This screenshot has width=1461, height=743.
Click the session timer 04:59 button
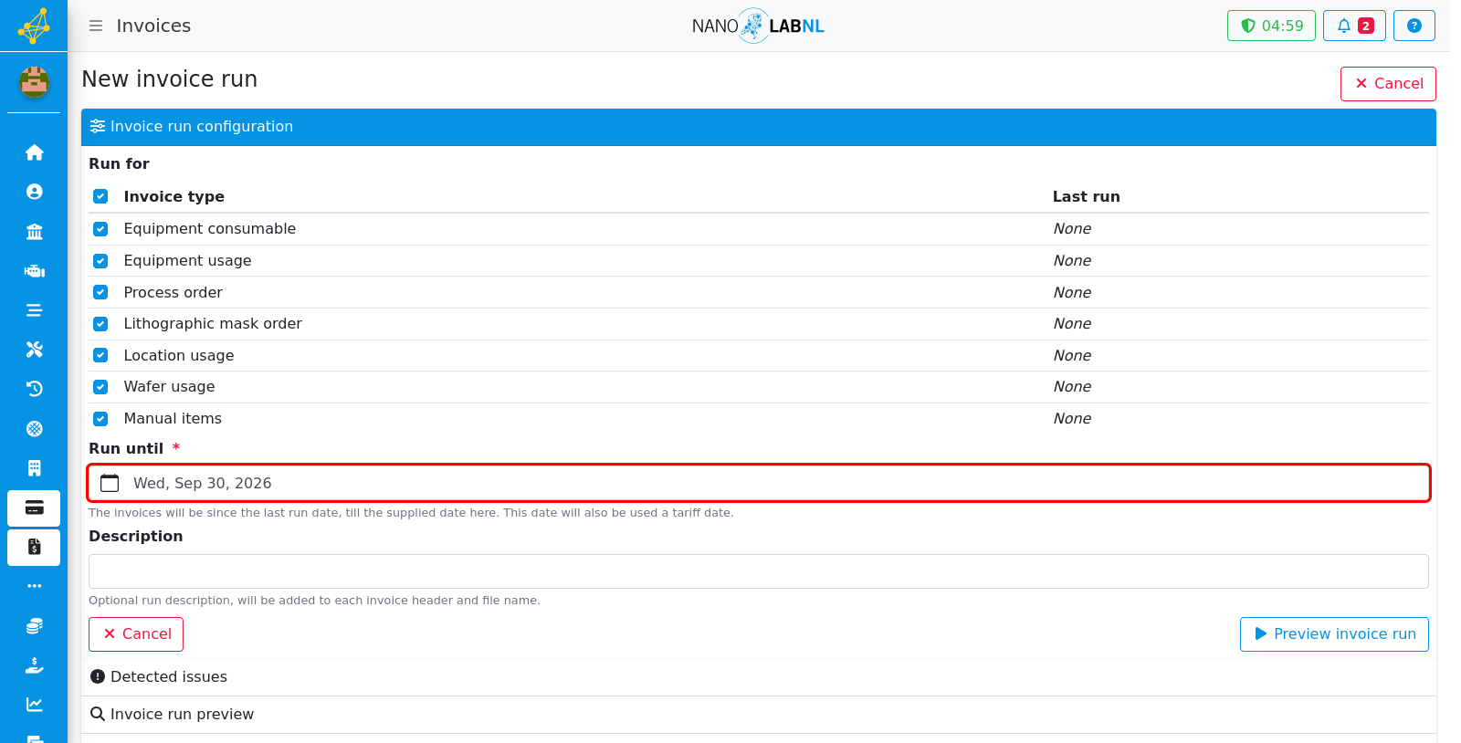1271,26
